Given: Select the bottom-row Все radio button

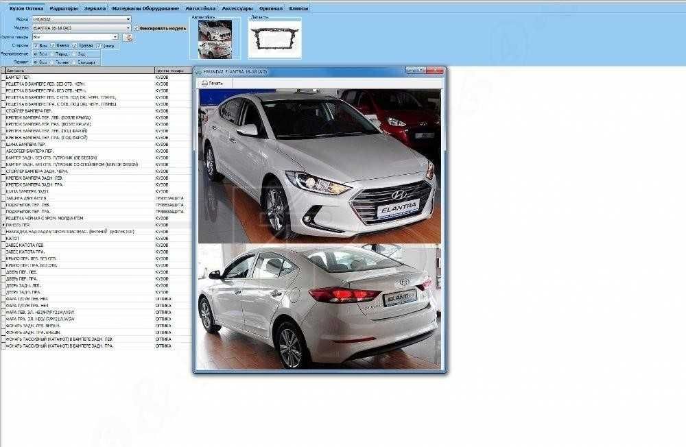Looking at the screenshot, I should point(36,62).
